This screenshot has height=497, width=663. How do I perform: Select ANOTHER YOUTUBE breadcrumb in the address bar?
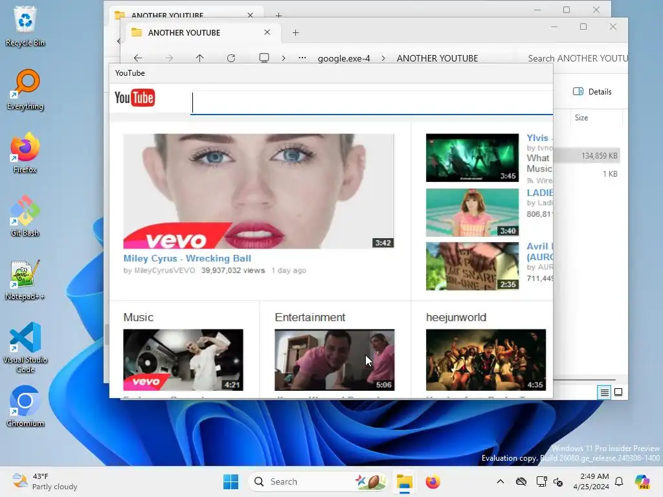click(x=437, y=58)
